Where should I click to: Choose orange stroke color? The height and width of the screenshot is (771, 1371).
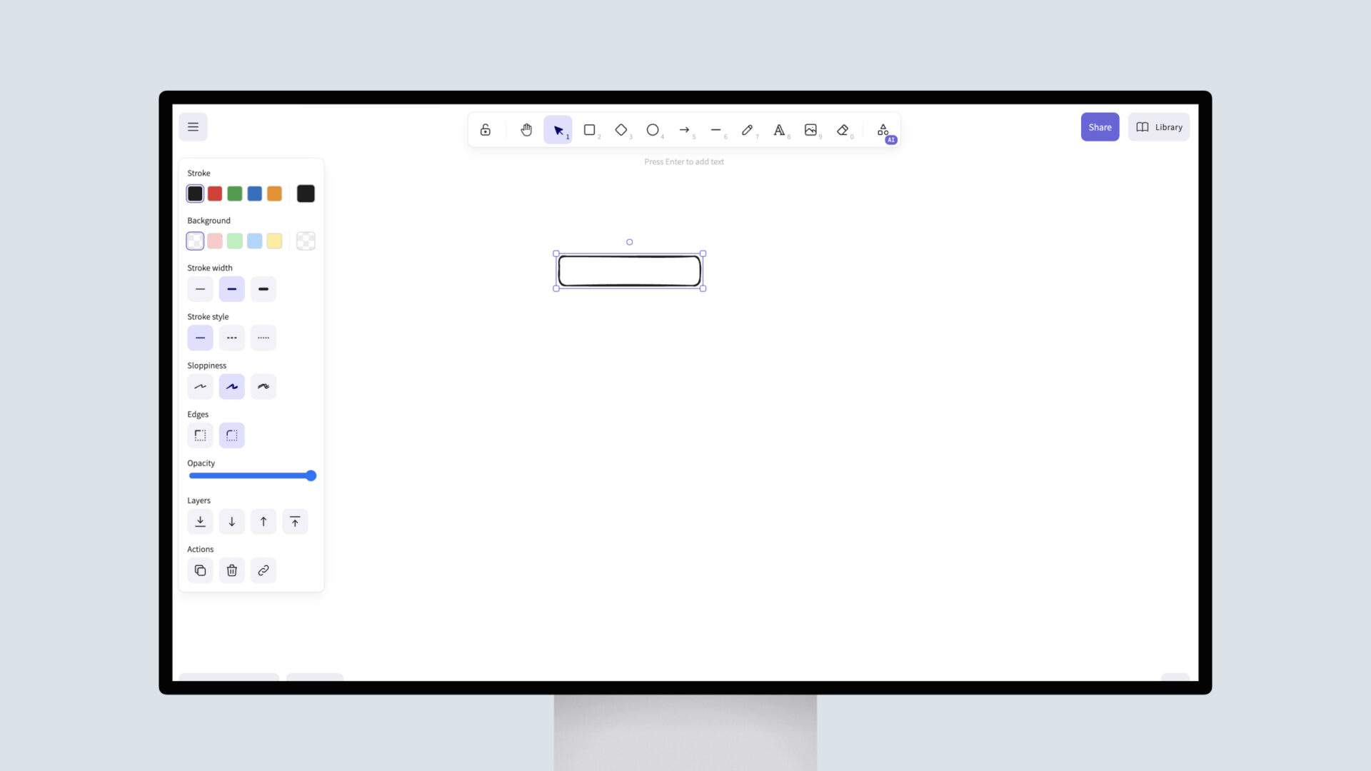[x=275, y=193]
